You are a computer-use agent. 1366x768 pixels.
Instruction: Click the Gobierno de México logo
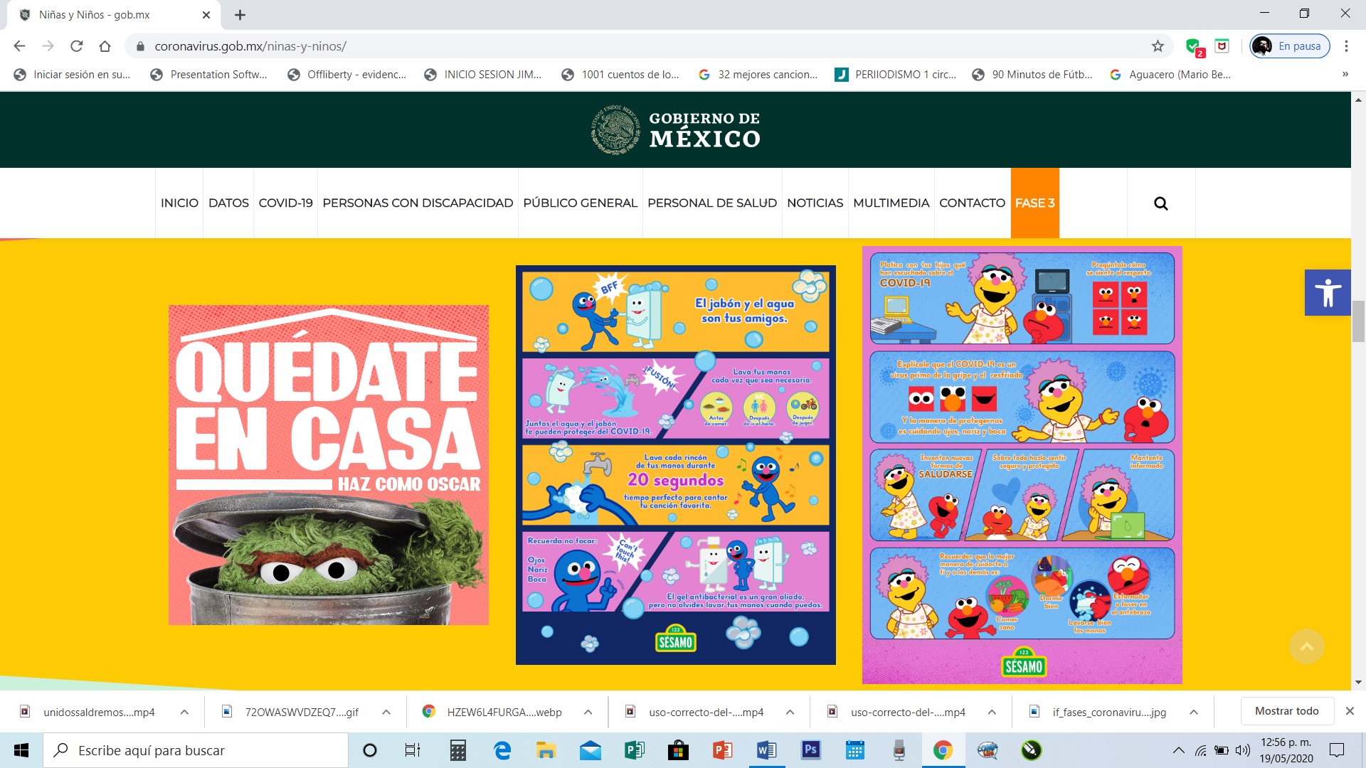675,129
